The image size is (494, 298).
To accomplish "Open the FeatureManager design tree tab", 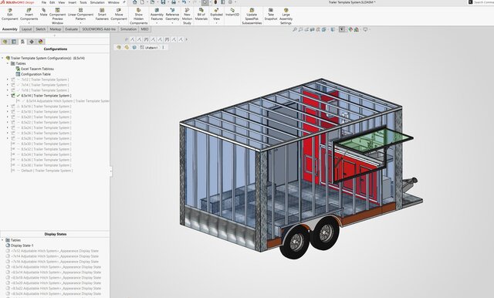I will coord(5,42).
